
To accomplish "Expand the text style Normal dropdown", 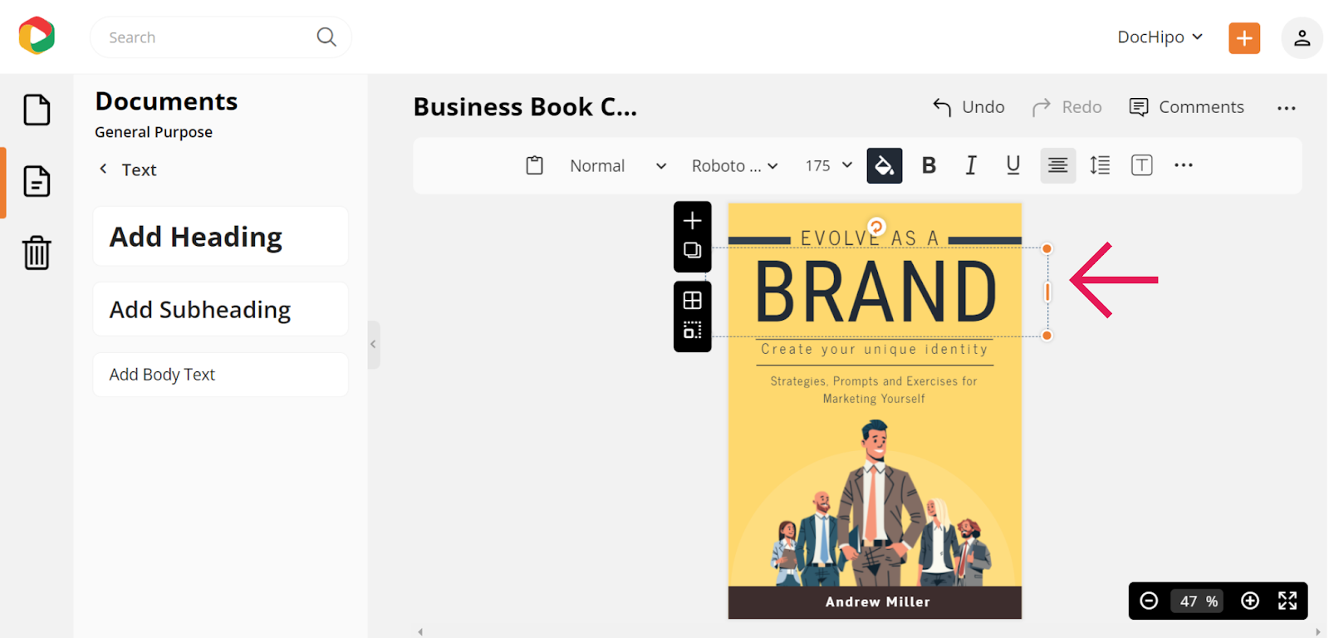I will tap(618, 165).
